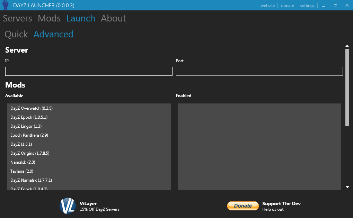Open settings from the title bar
The height and width of the screenshot is (218, 353).
click(x=307, y=6)
